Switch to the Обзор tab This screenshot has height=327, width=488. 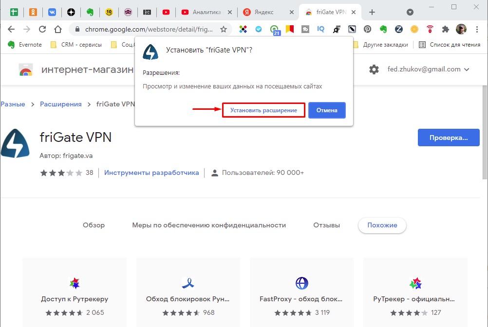pyautogui.click(x=94, y=225)
